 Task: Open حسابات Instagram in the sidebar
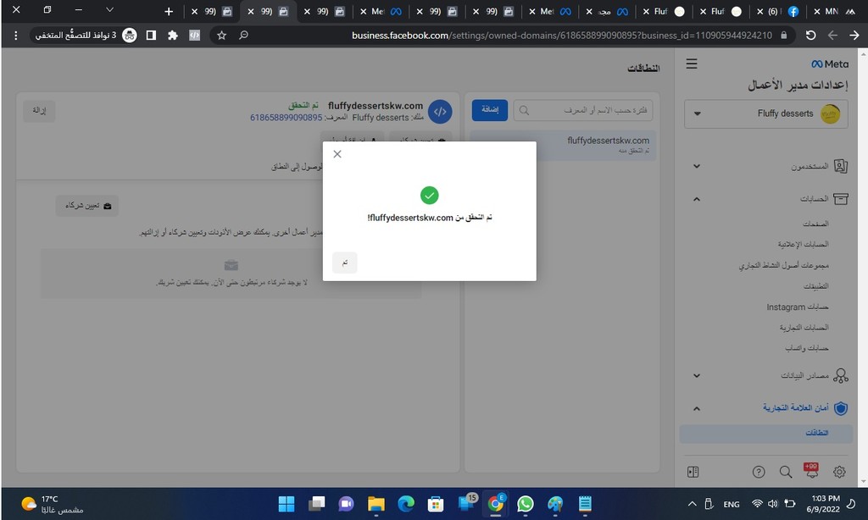797,307
